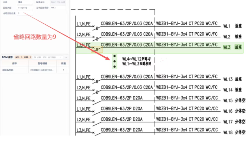This screenshot has height=141, width=248.
Task: Edit the 名称 field showing 插座
Action: click(25, 2)
